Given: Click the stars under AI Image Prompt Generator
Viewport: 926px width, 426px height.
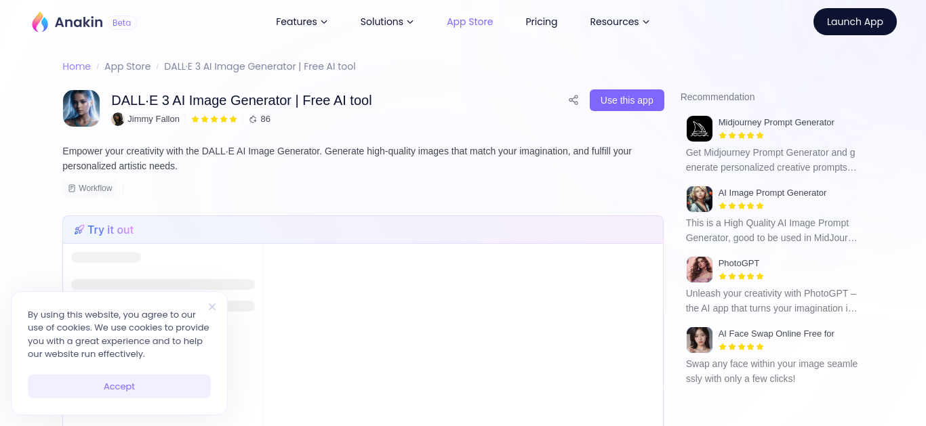Looking at the screenshot, I should [741, 206].
